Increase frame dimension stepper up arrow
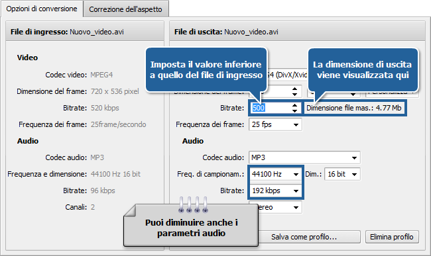Image resolution: width=431 pixels, height=256 pixels. pyautogui.click(x=294, y=89)
